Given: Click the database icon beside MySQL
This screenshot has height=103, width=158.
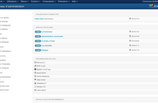Looking at the screenshot, I should 35,69.
